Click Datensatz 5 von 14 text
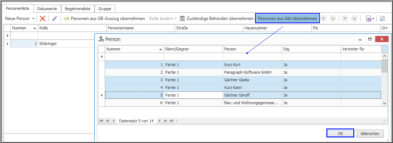 (x=136, y=121)
